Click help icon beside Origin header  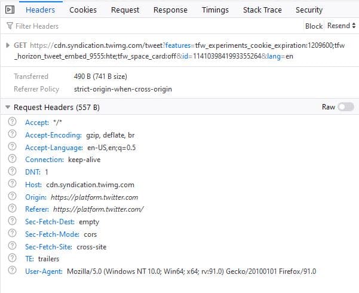(12, 197)
